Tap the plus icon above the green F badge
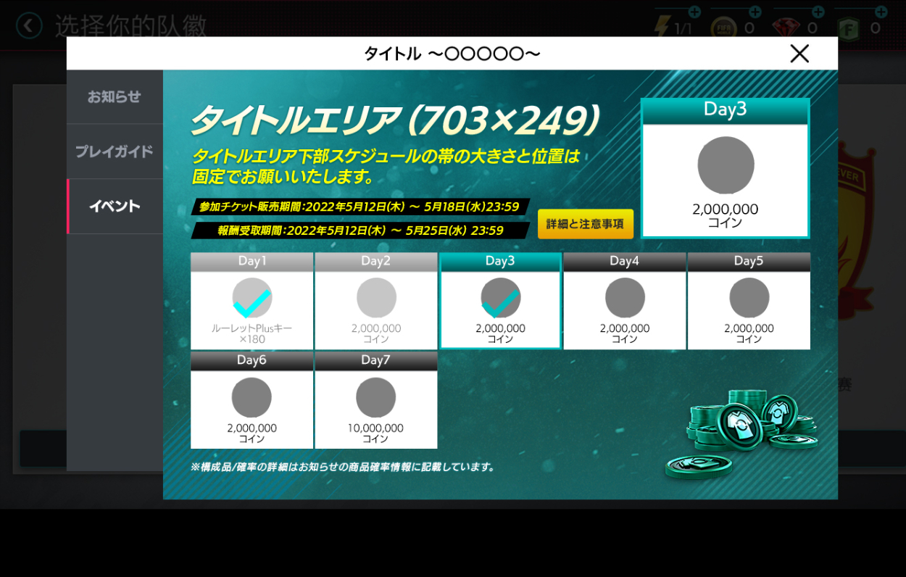906x577 pixels. (881, 12)
